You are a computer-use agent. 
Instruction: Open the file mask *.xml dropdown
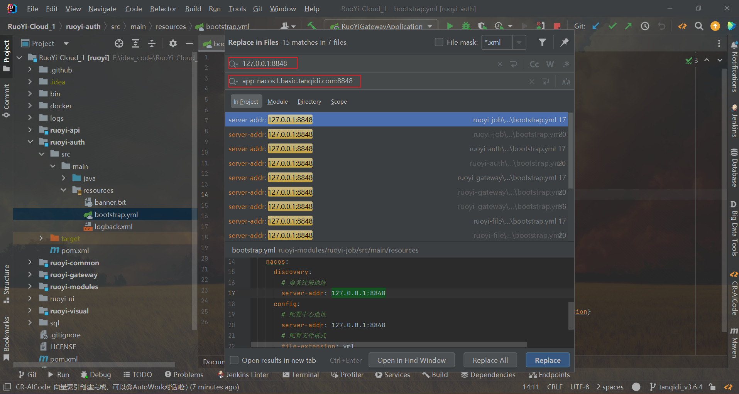(x=519, y=42)
